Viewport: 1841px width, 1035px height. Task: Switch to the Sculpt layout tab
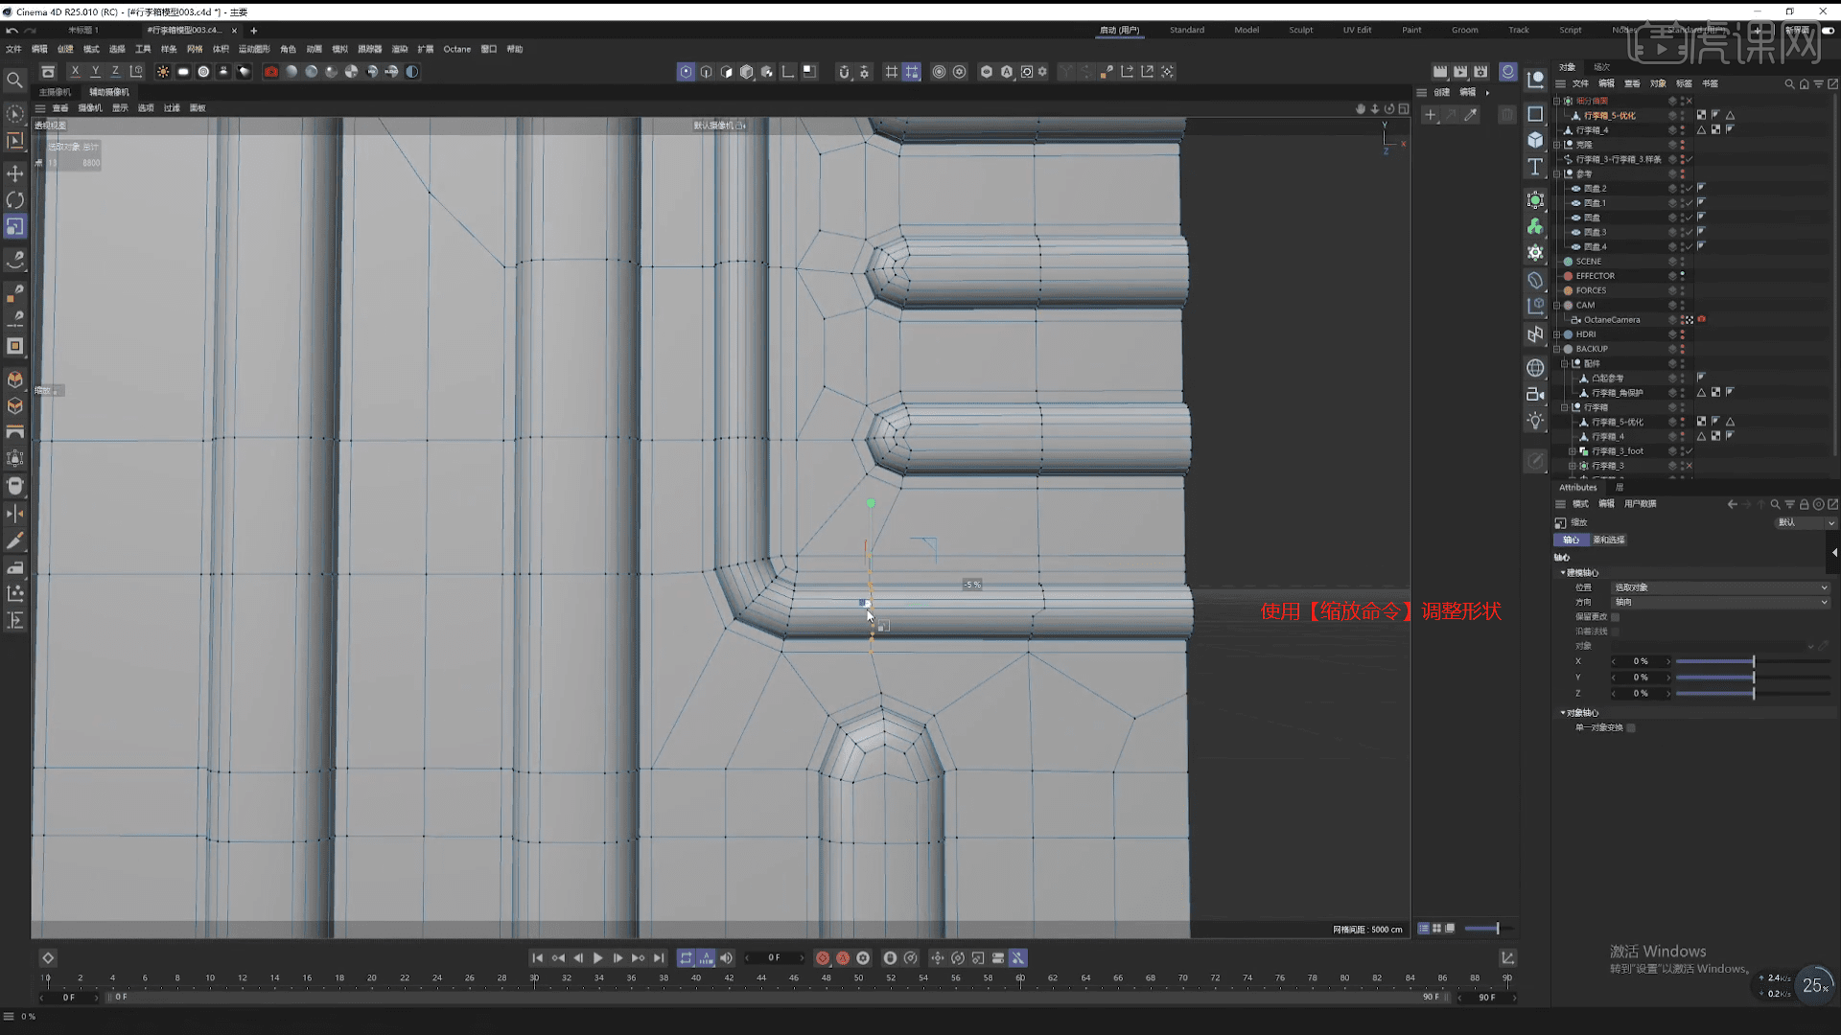[x=1301, y=30]
